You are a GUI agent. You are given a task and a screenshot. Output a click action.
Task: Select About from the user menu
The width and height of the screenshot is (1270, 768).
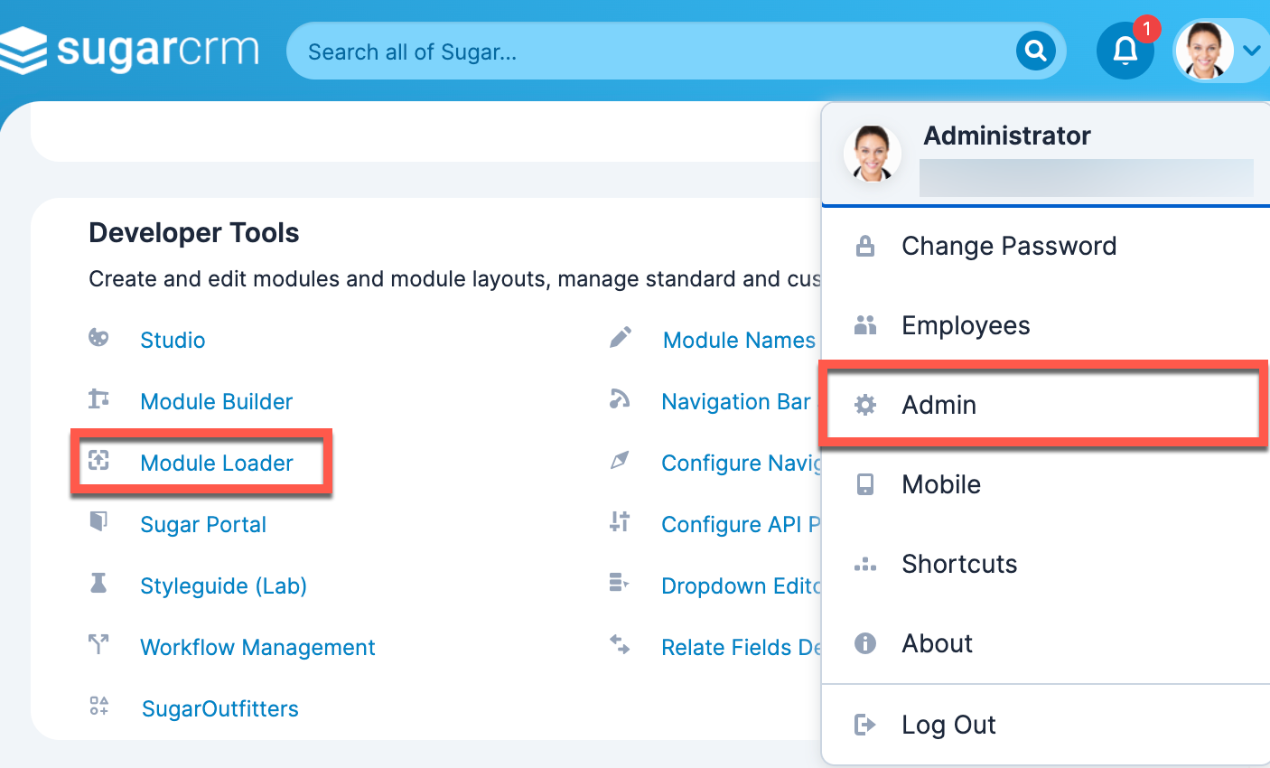[1046, 643]
